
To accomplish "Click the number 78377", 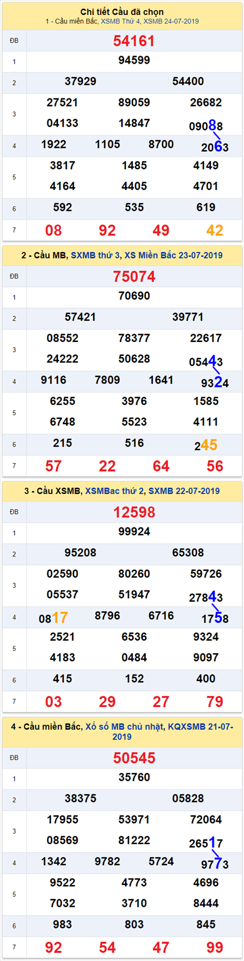I will 134,338.
